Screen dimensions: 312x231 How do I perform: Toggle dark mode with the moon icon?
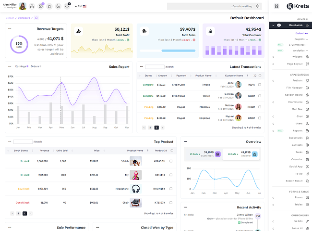point(58,6)
